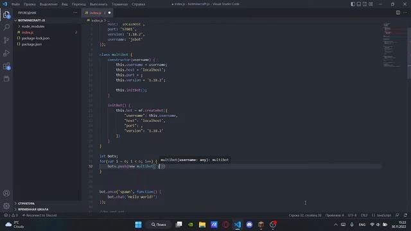Open the Visual Studio Code taskbar icon
Viewport: 411px width, 231px height.
coord(238,225)
